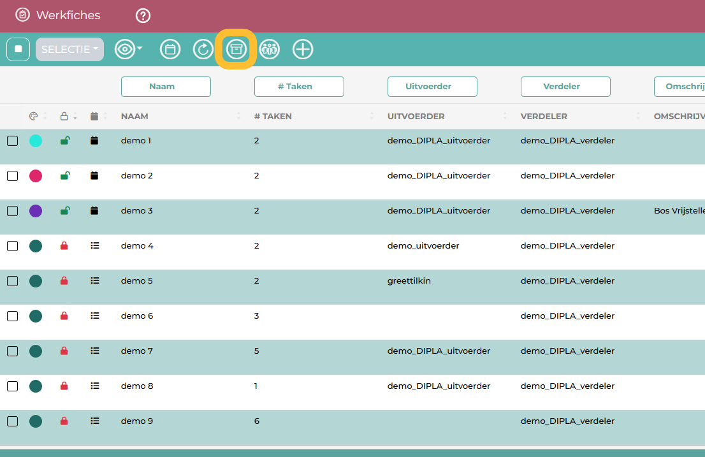Click the list icon in demo 4 row
The width and height of the screenshot is (705, 457).
click(95, 246)
